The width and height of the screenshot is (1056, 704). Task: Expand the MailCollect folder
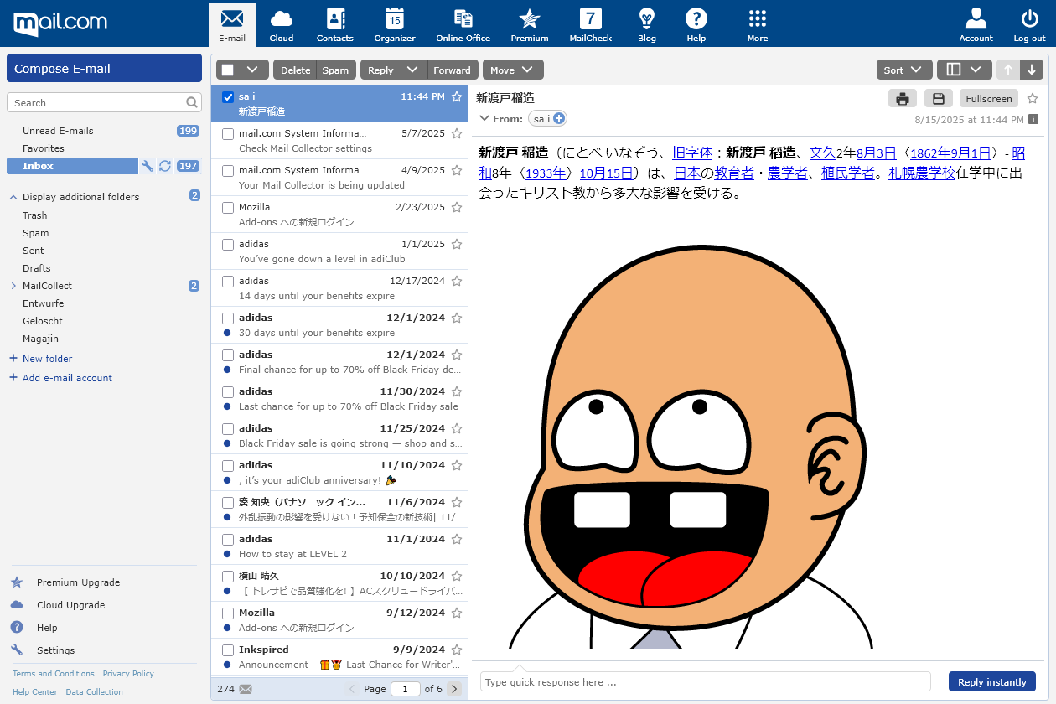[13, 286]
